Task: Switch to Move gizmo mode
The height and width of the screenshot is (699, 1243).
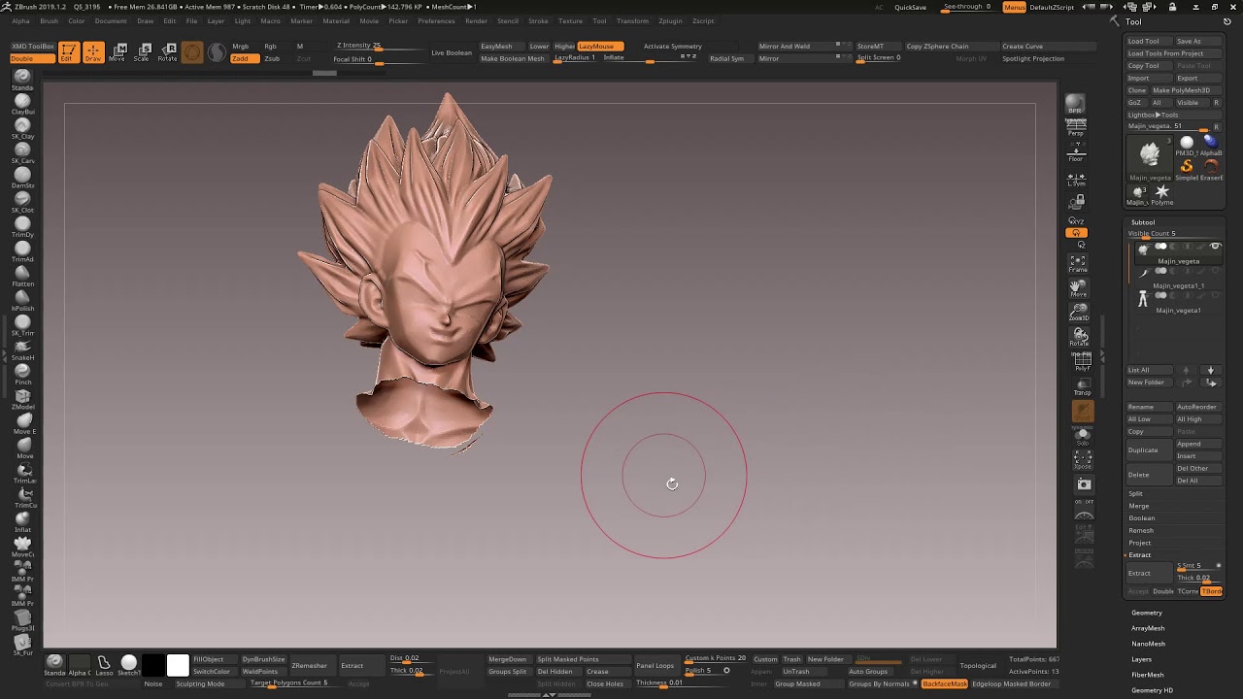Action: [118, 52]
